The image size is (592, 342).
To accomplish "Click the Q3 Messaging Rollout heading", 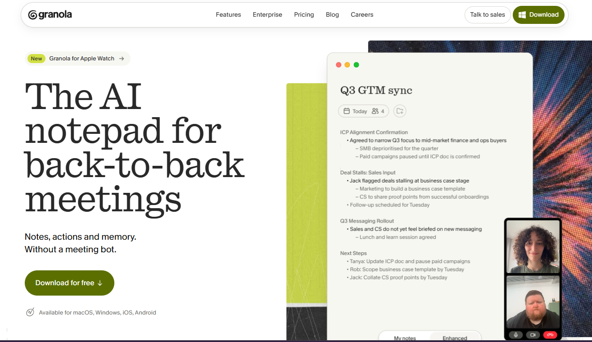I will 367,221.
